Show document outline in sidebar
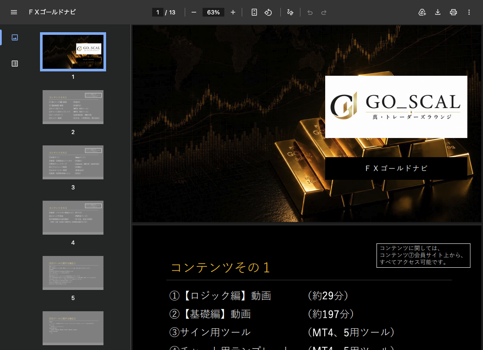 (15, 64)
